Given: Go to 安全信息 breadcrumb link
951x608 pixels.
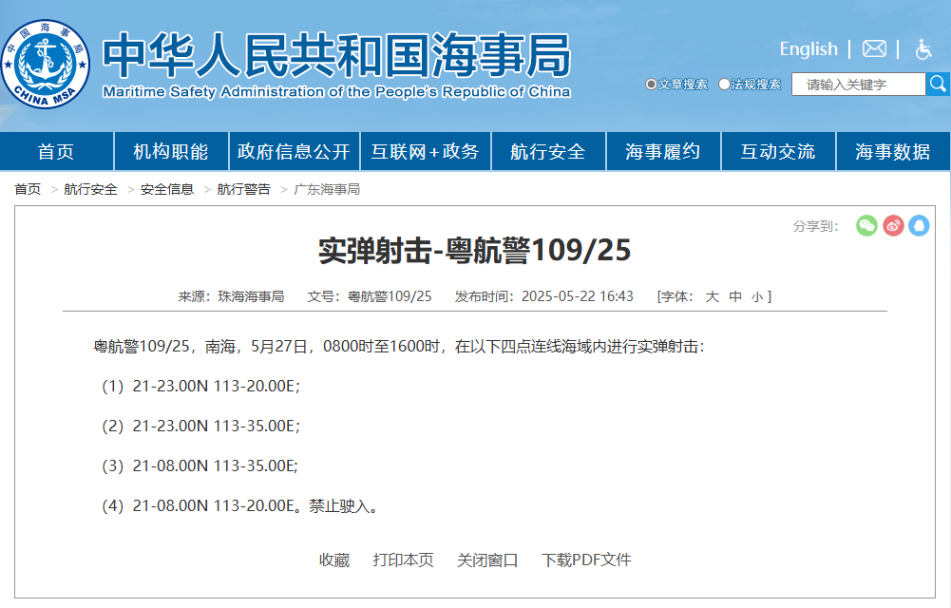Looking at the screenshot, I should [167, 189].
